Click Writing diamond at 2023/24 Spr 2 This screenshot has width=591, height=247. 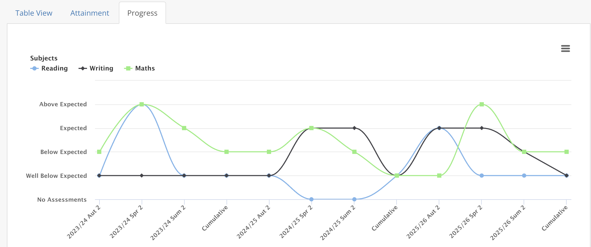pyautogui.click(x=142, y=175)
